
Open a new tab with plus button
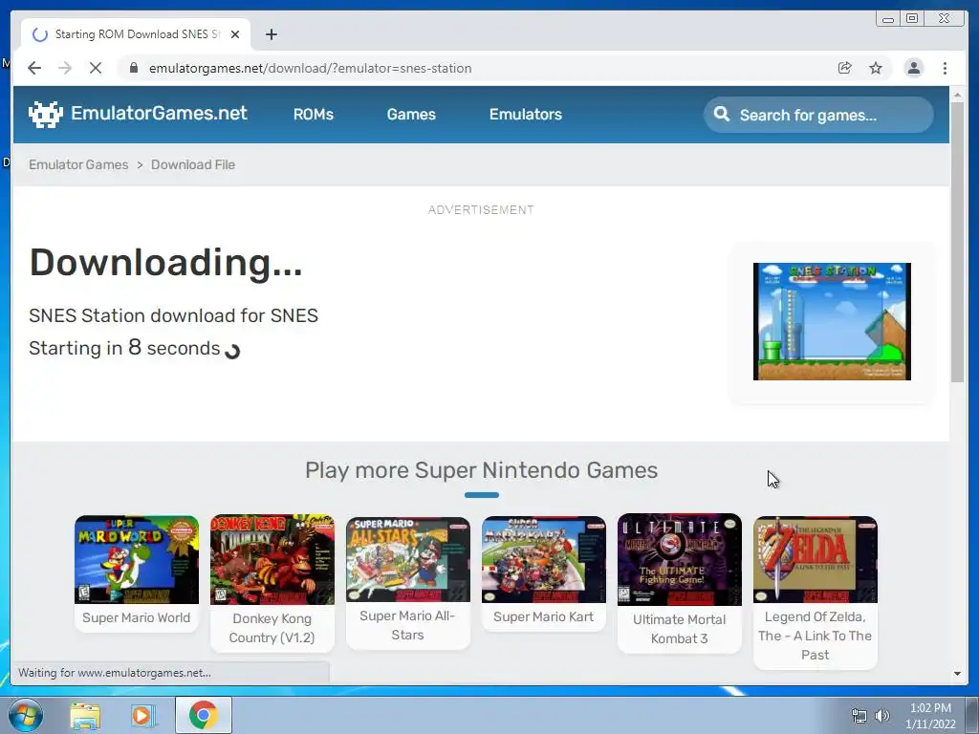click(271, 34)
